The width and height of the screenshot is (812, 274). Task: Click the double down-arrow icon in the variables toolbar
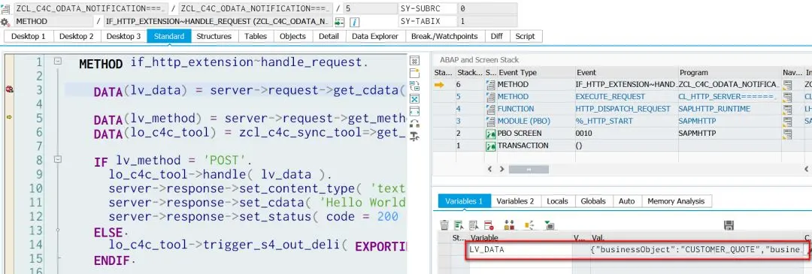point(510,225)
